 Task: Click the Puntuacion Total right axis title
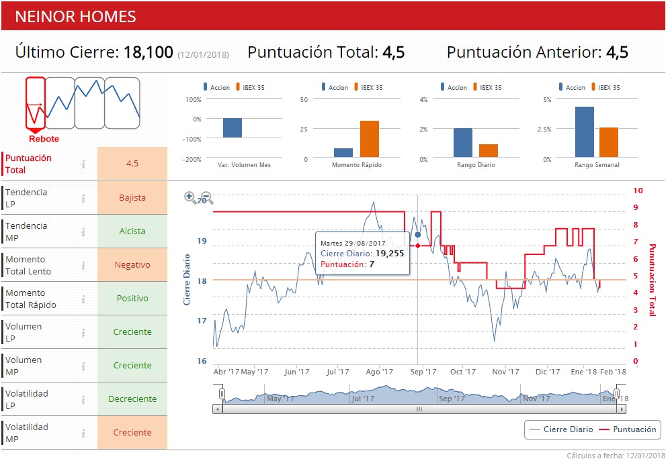point(653,280)
